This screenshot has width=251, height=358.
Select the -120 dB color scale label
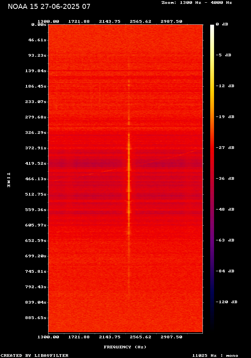coord(226,302)
